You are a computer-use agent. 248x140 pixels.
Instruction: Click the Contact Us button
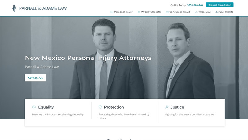[x=35, y=78]
